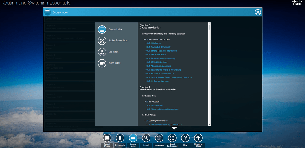Image resolution: width=305 pixels, height=148 pixels.
Task: Open Recent Pages from bottom toolbar
Action: coord(107,138)
